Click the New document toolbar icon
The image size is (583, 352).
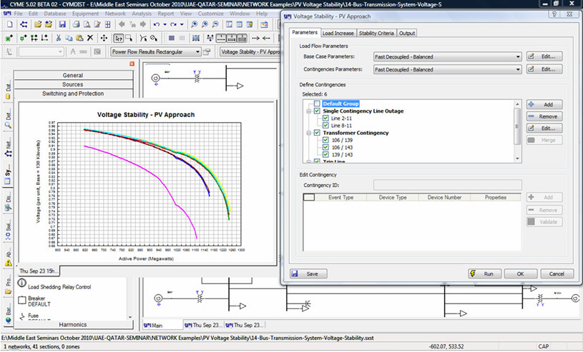(9, 25)
